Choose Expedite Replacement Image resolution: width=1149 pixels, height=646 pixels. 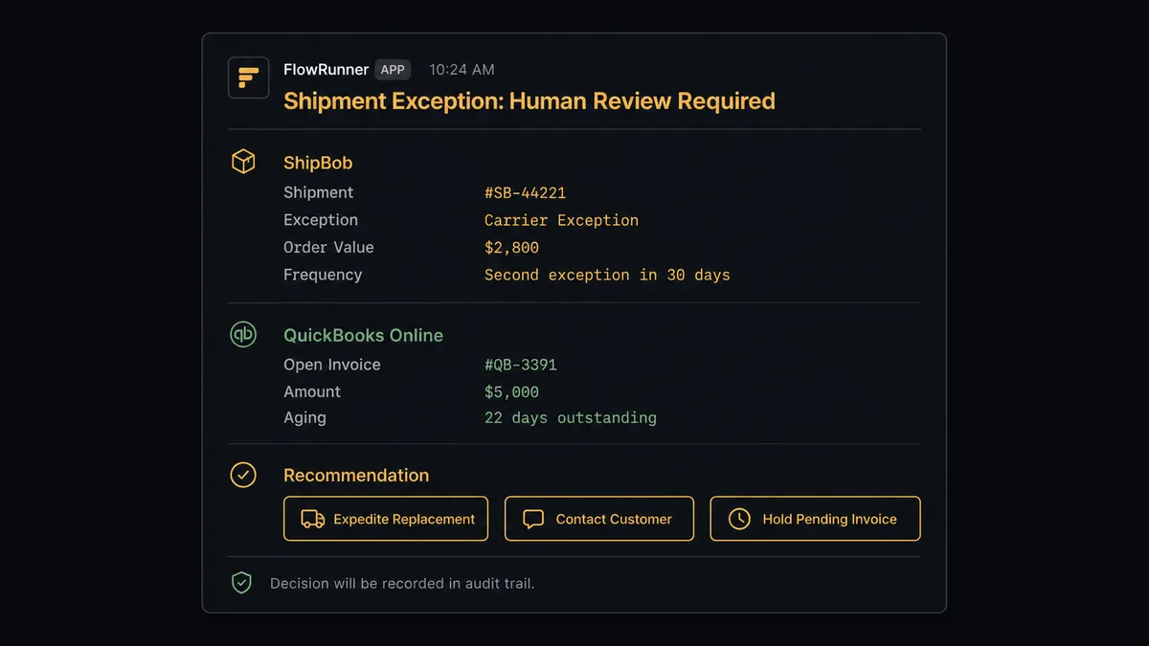tap(386, 519)
